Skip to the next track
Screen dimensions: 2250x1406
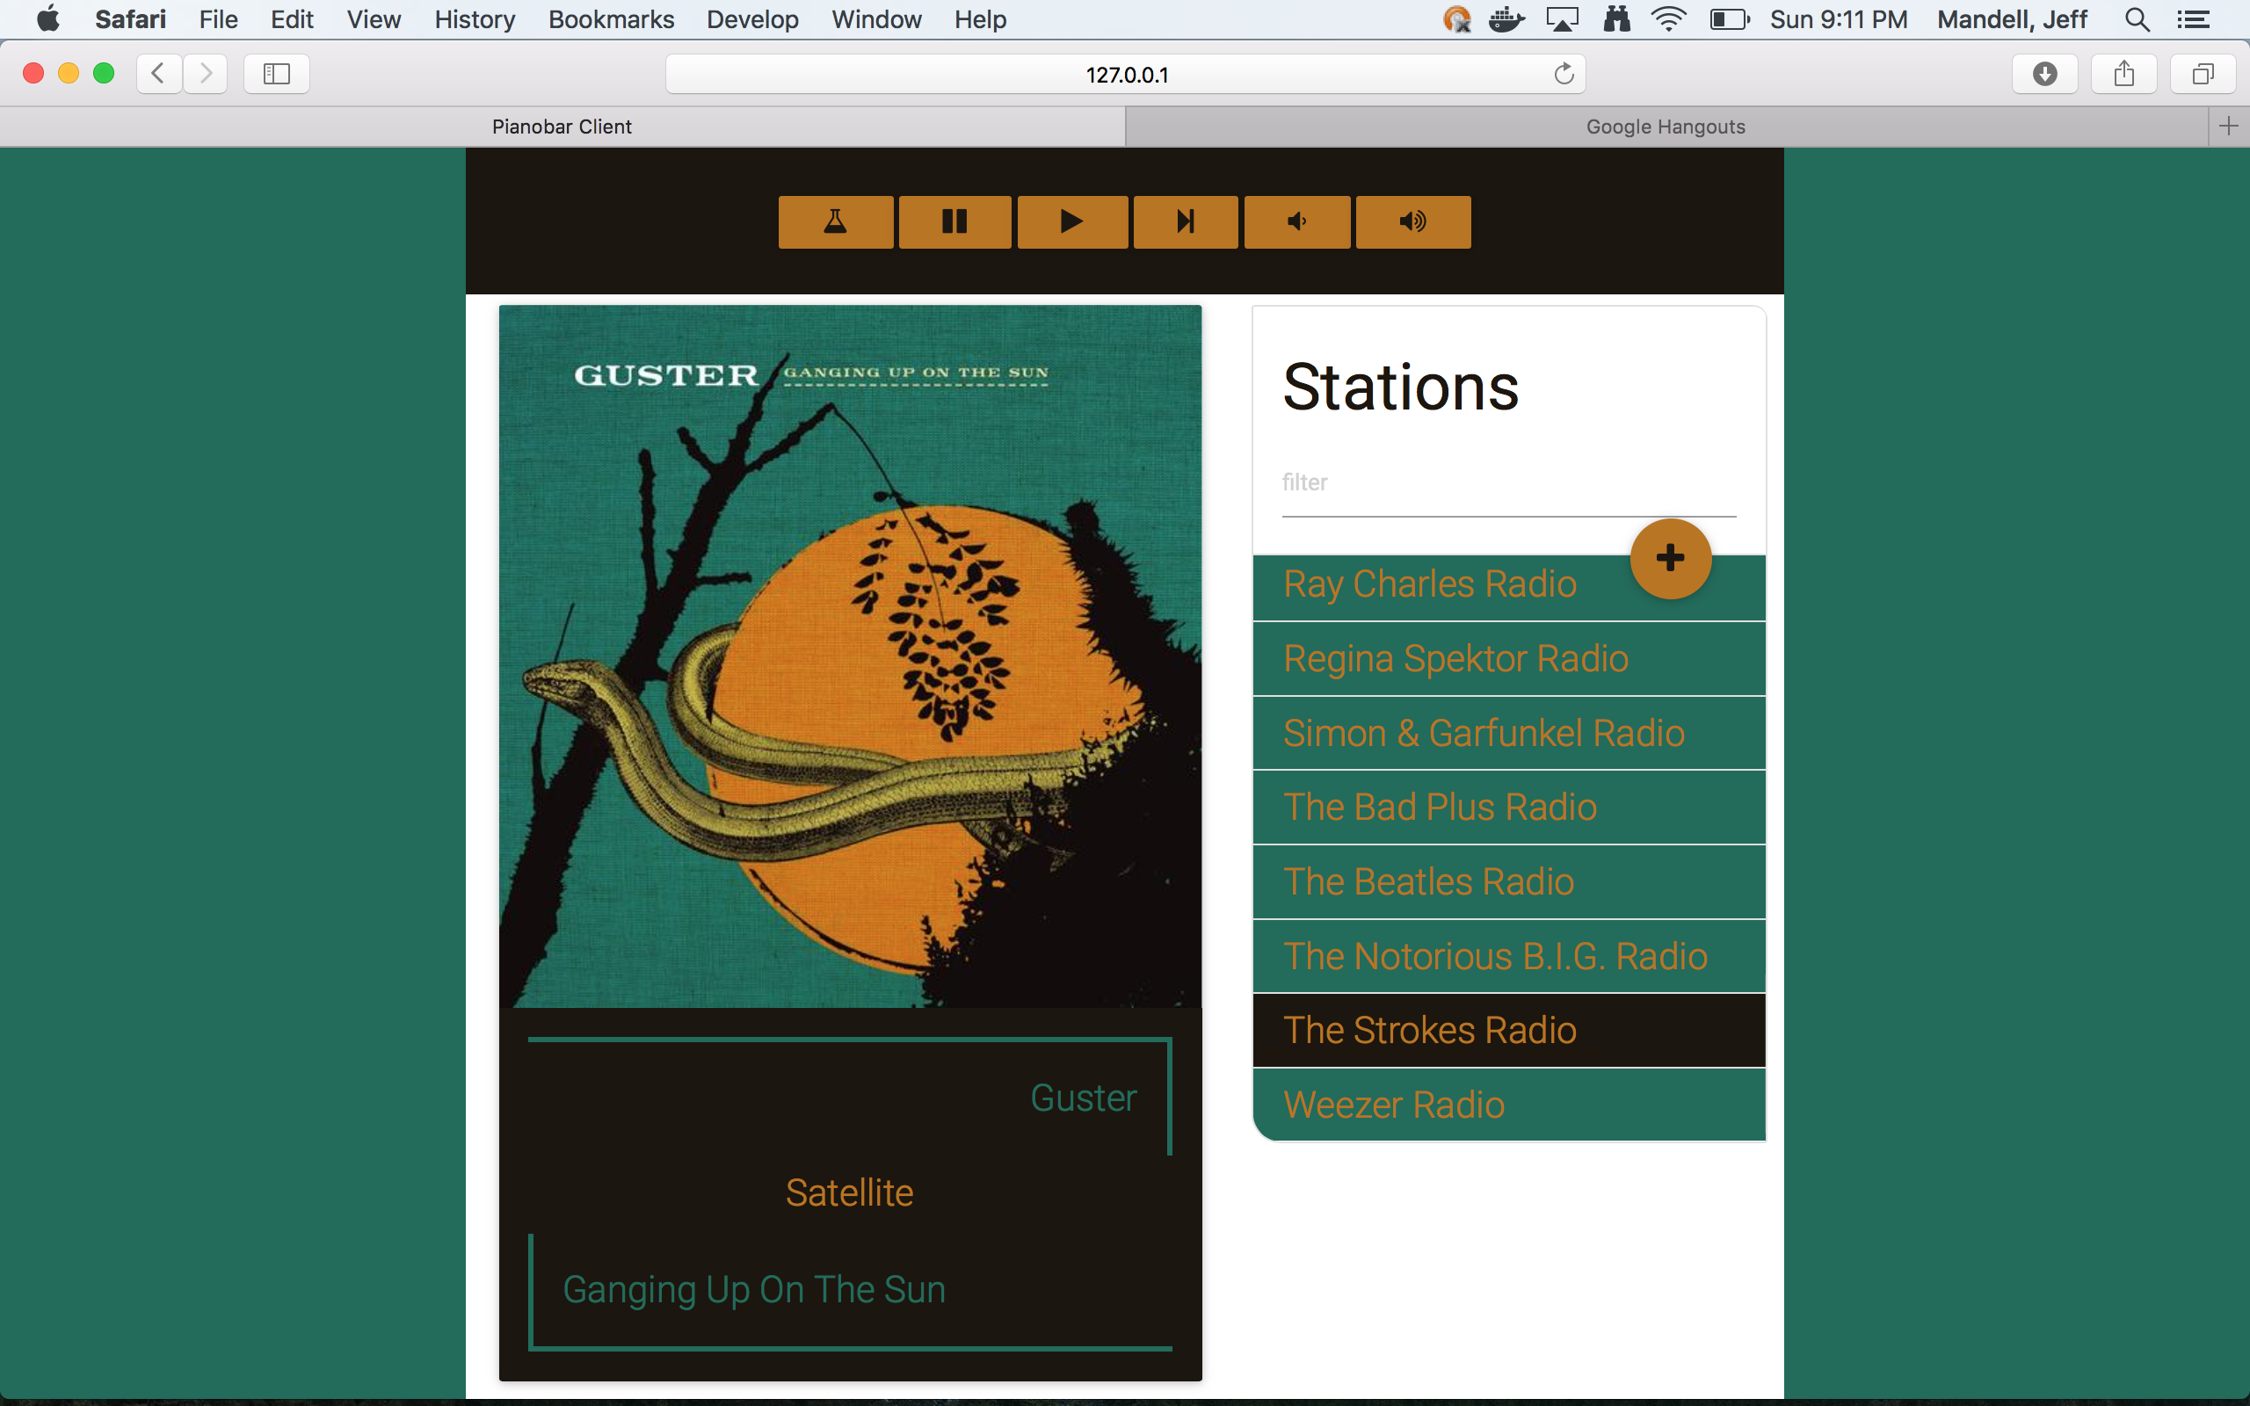point(1185,221)
